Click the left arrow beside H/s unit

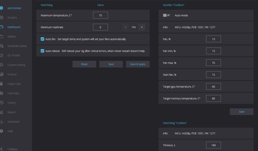point(126,27)
